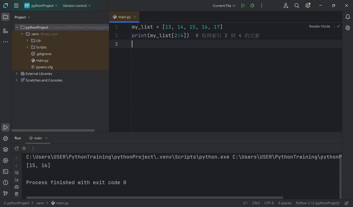Open Services tool window icon
This screenshot has height=207, width=353.
[6, 161]
